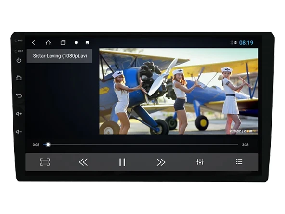Go to home screen from top bar
Image resolution: width=285 pixels, height=214 pixels.
[x=48, y=42]
